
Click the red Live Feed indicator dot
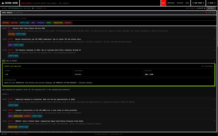pos(206,13)
